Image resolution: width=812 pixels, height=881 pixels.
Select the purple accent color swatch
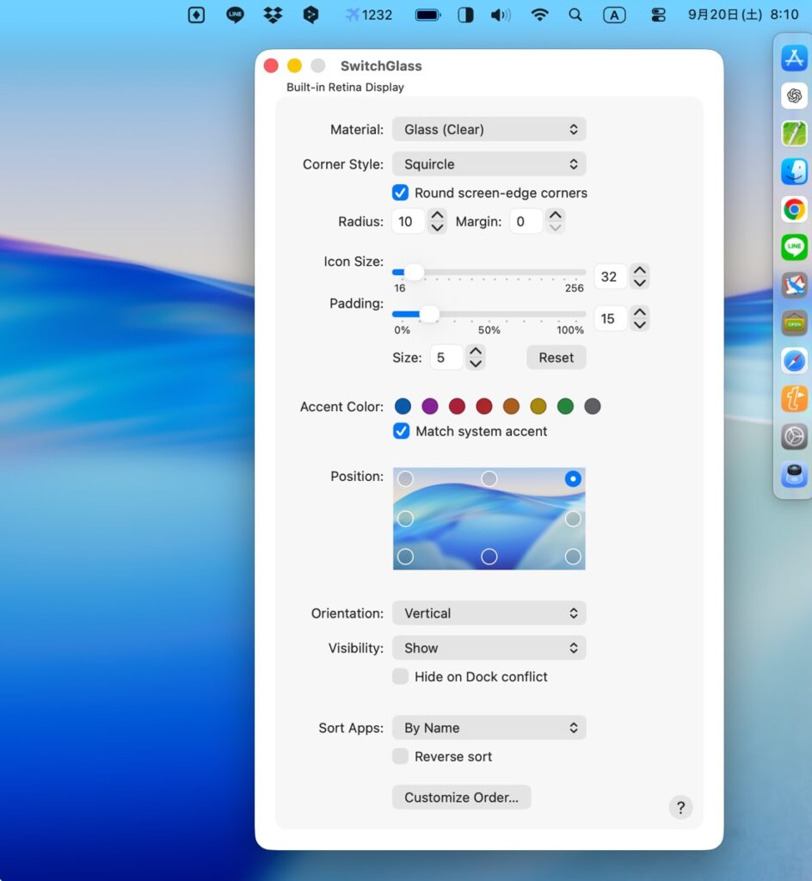pyautogui.click(x=430, y=406)
